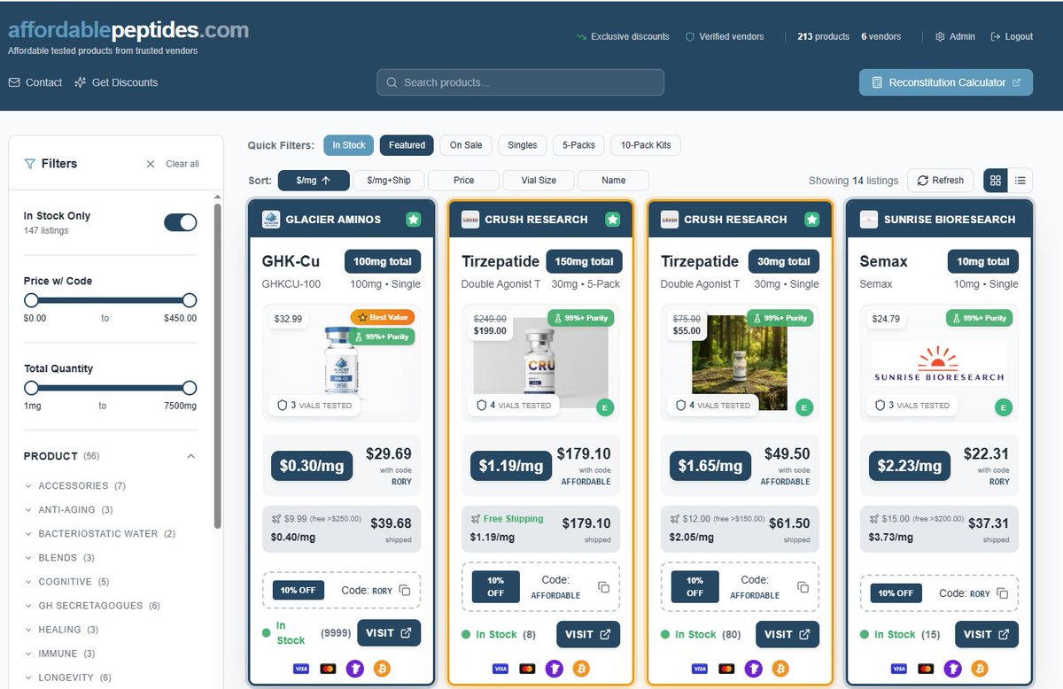The image size is (1063, 689).
Task: Click the purple payment icon on Tirzepatide 30mg total card
Action: pos(753,669)
